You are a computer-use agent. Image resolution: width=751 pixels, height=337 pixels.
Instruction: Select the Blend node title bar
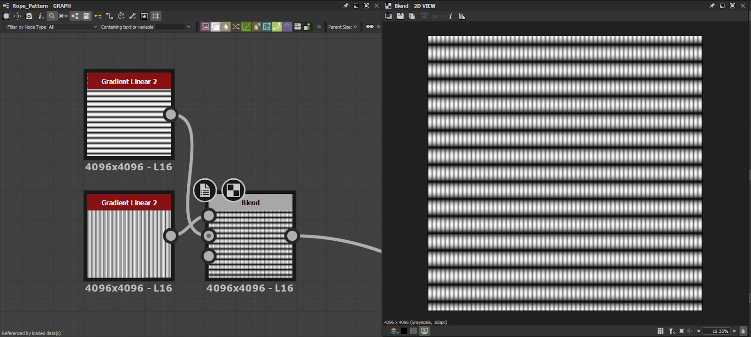tap(250, 203)
